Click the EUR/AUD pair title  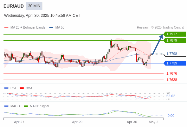(x=14, y=6)
